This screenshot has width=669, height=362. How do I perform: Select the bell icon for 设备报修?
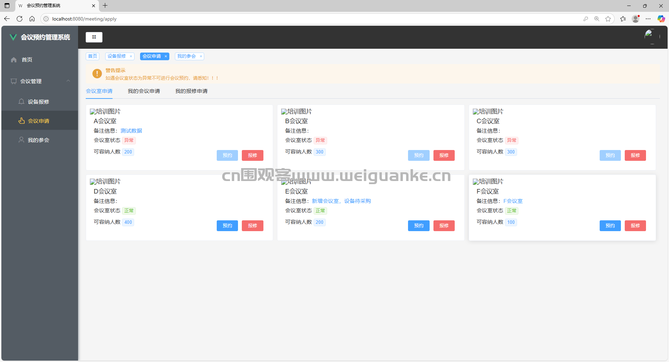21,101
